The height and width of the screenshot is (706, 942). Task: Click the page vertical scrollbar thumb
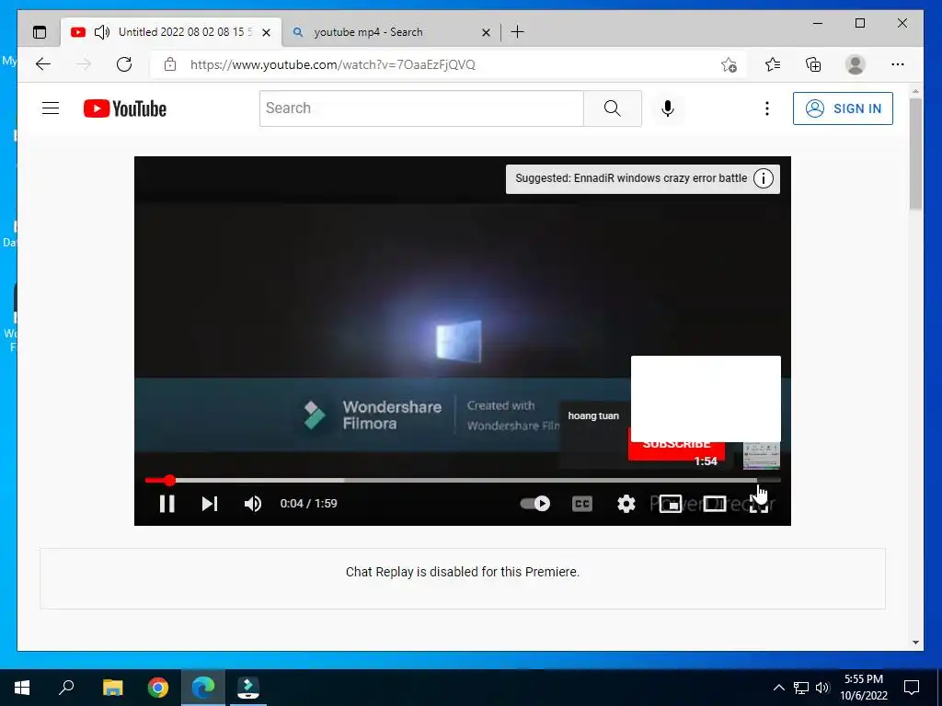pos(915,154)
